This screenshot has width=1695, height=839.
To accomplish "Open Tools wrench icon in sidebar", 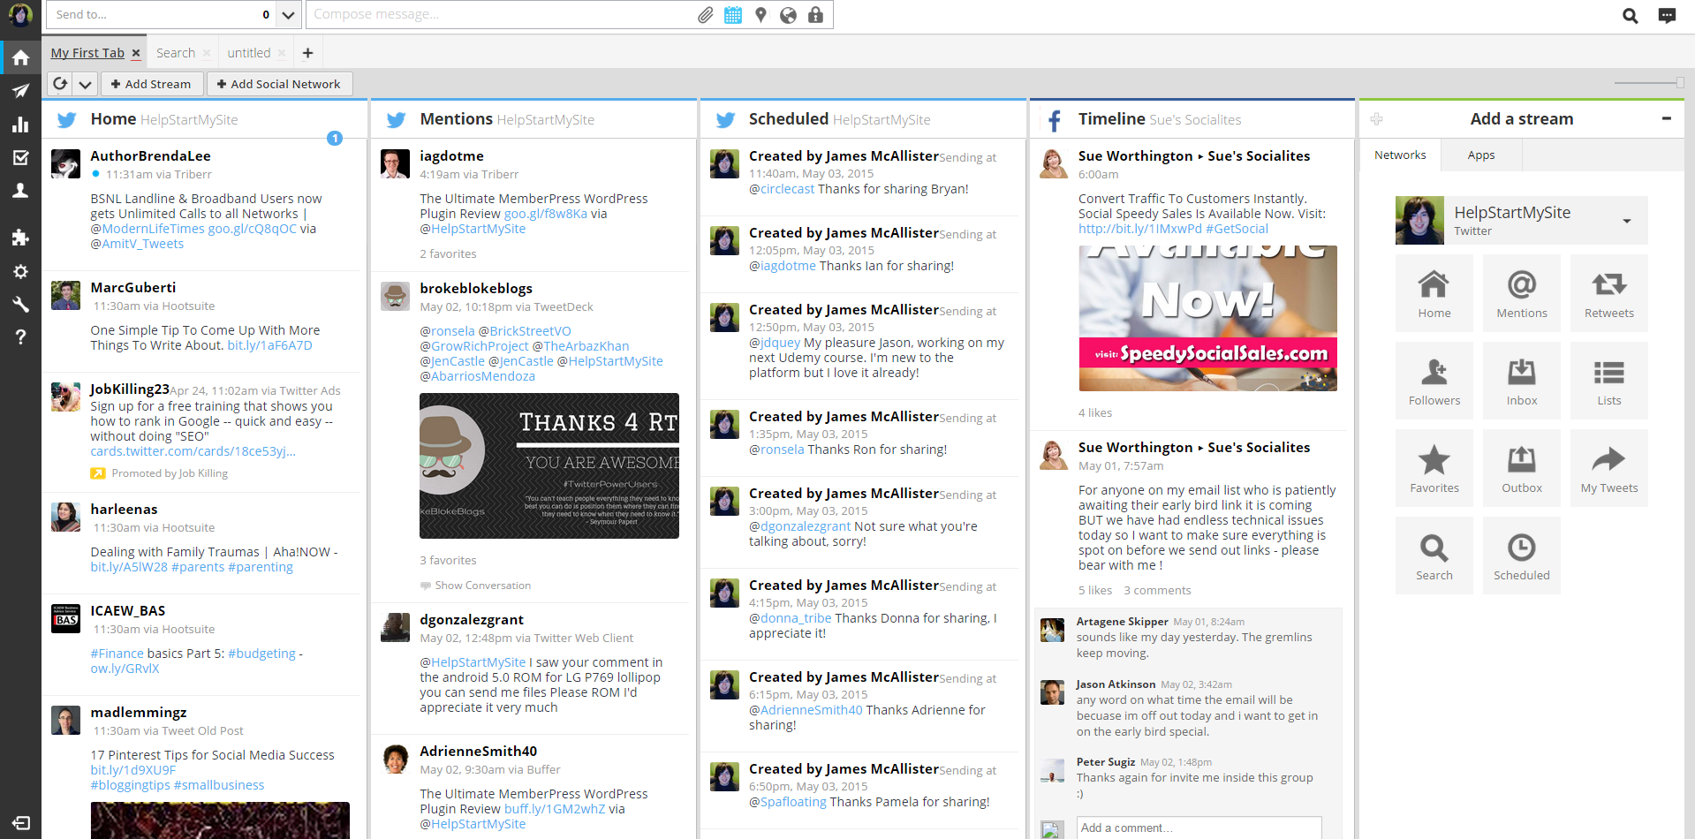I will pyautogui.click(x=20, y=304).
